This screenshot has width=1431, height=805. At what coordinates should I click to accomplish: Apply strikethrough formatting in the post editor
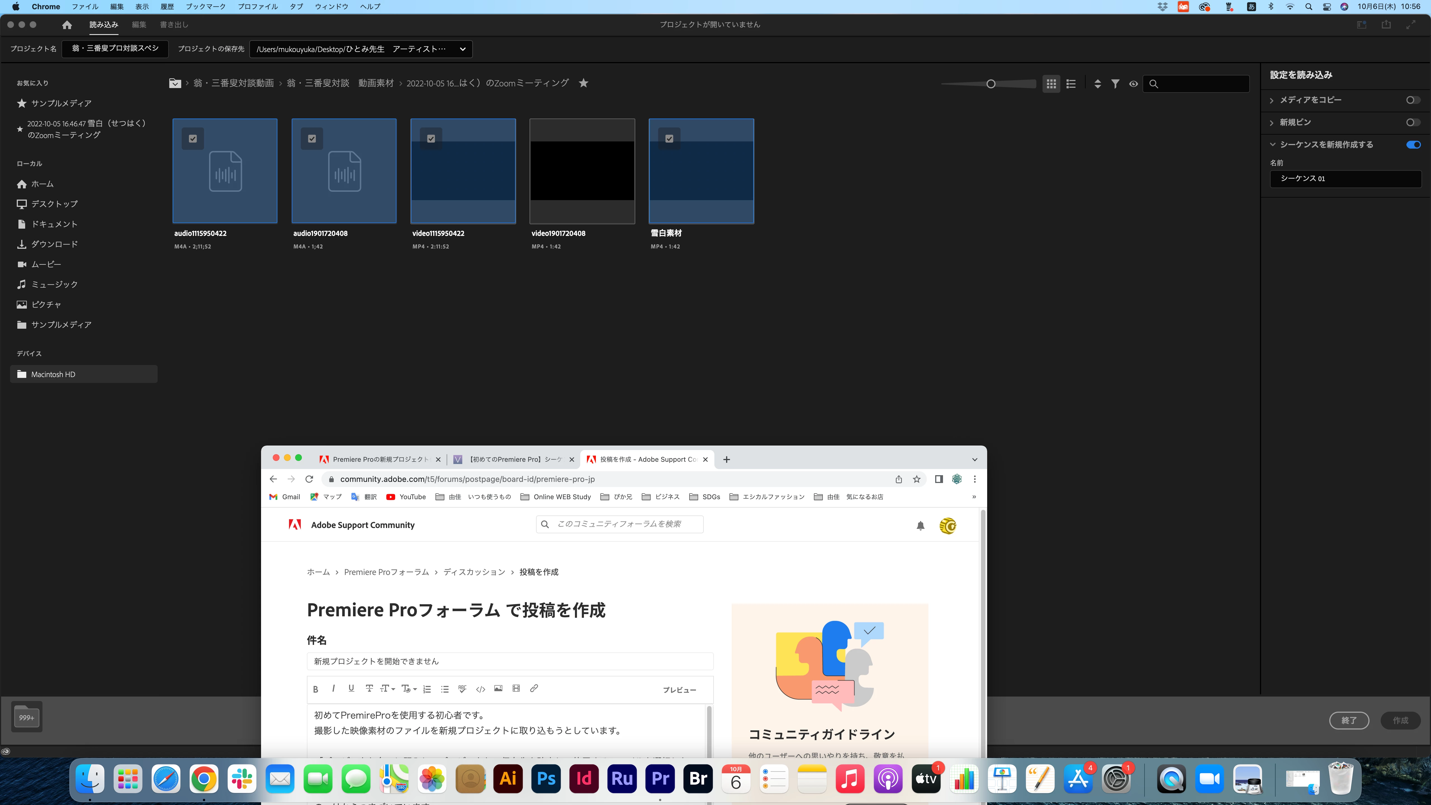pos(369,688)
